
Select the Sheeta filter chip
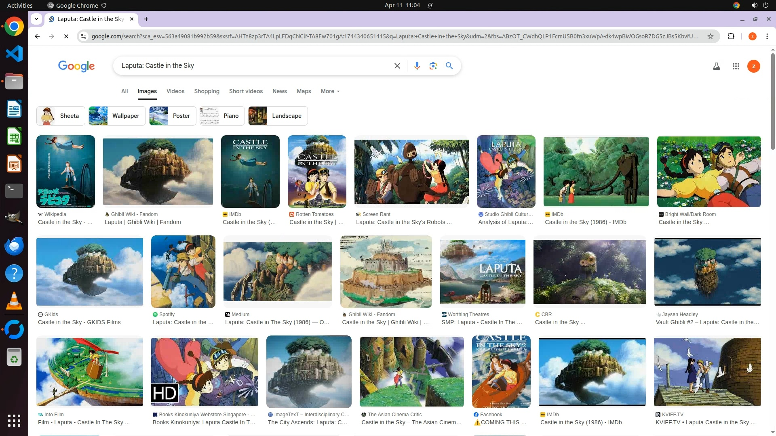61,116
